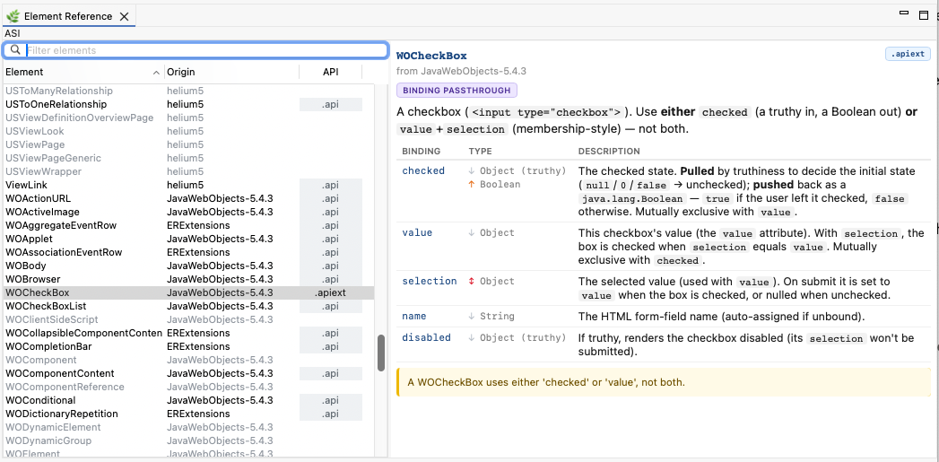Maximize the Element Reference view

click(x=924, y=15)
